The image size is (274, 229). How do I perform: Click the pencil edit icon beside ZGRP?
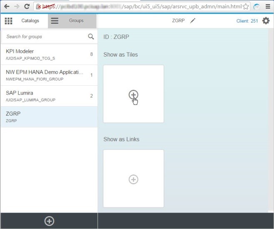192,21
